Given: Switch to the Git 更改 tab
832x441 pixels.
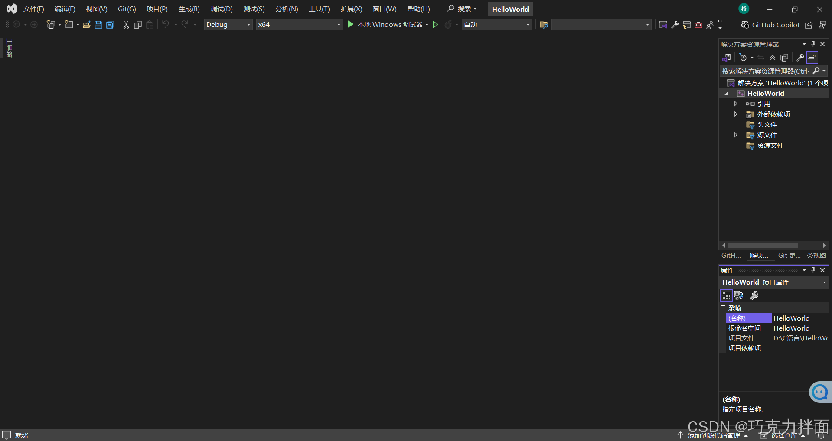Looking at the screenshot, I should (789, 256).
